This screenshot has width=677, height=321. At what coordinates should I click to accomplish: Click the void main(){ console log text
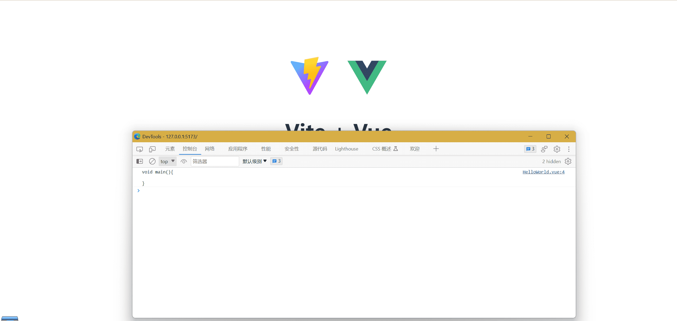[158, 172]
